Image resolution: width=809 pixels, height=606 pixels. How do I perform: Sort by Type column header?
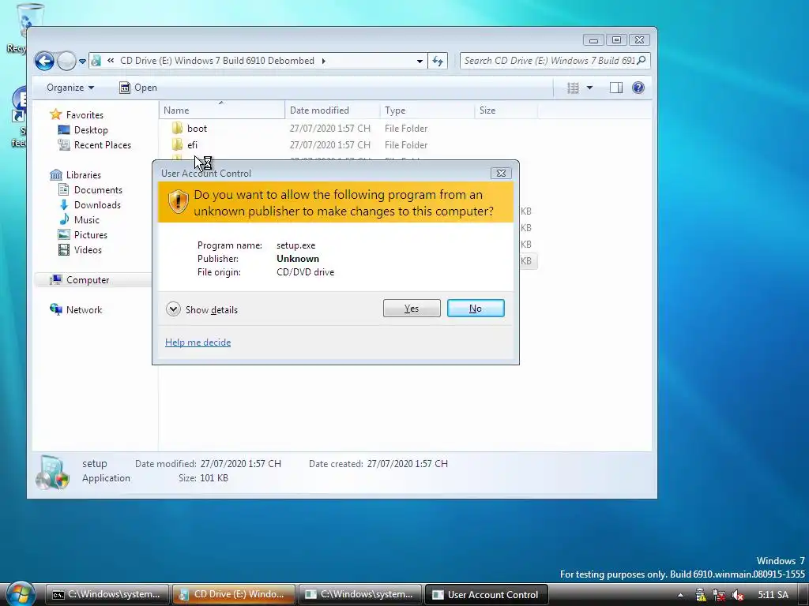coord(427,110)
